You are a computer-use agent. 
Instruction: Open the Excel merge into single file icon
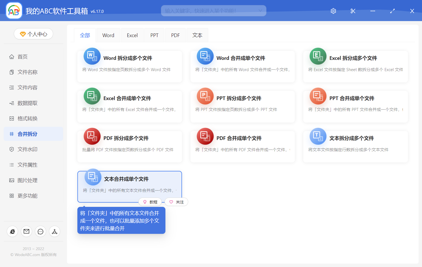[x=92, y=96]
